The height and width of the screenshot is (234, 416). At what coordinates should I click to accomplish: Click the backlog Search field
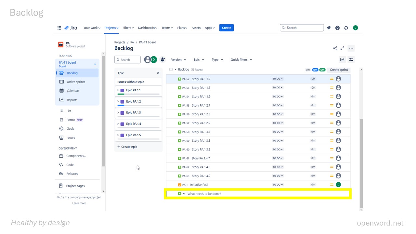(x=127, y=60)
